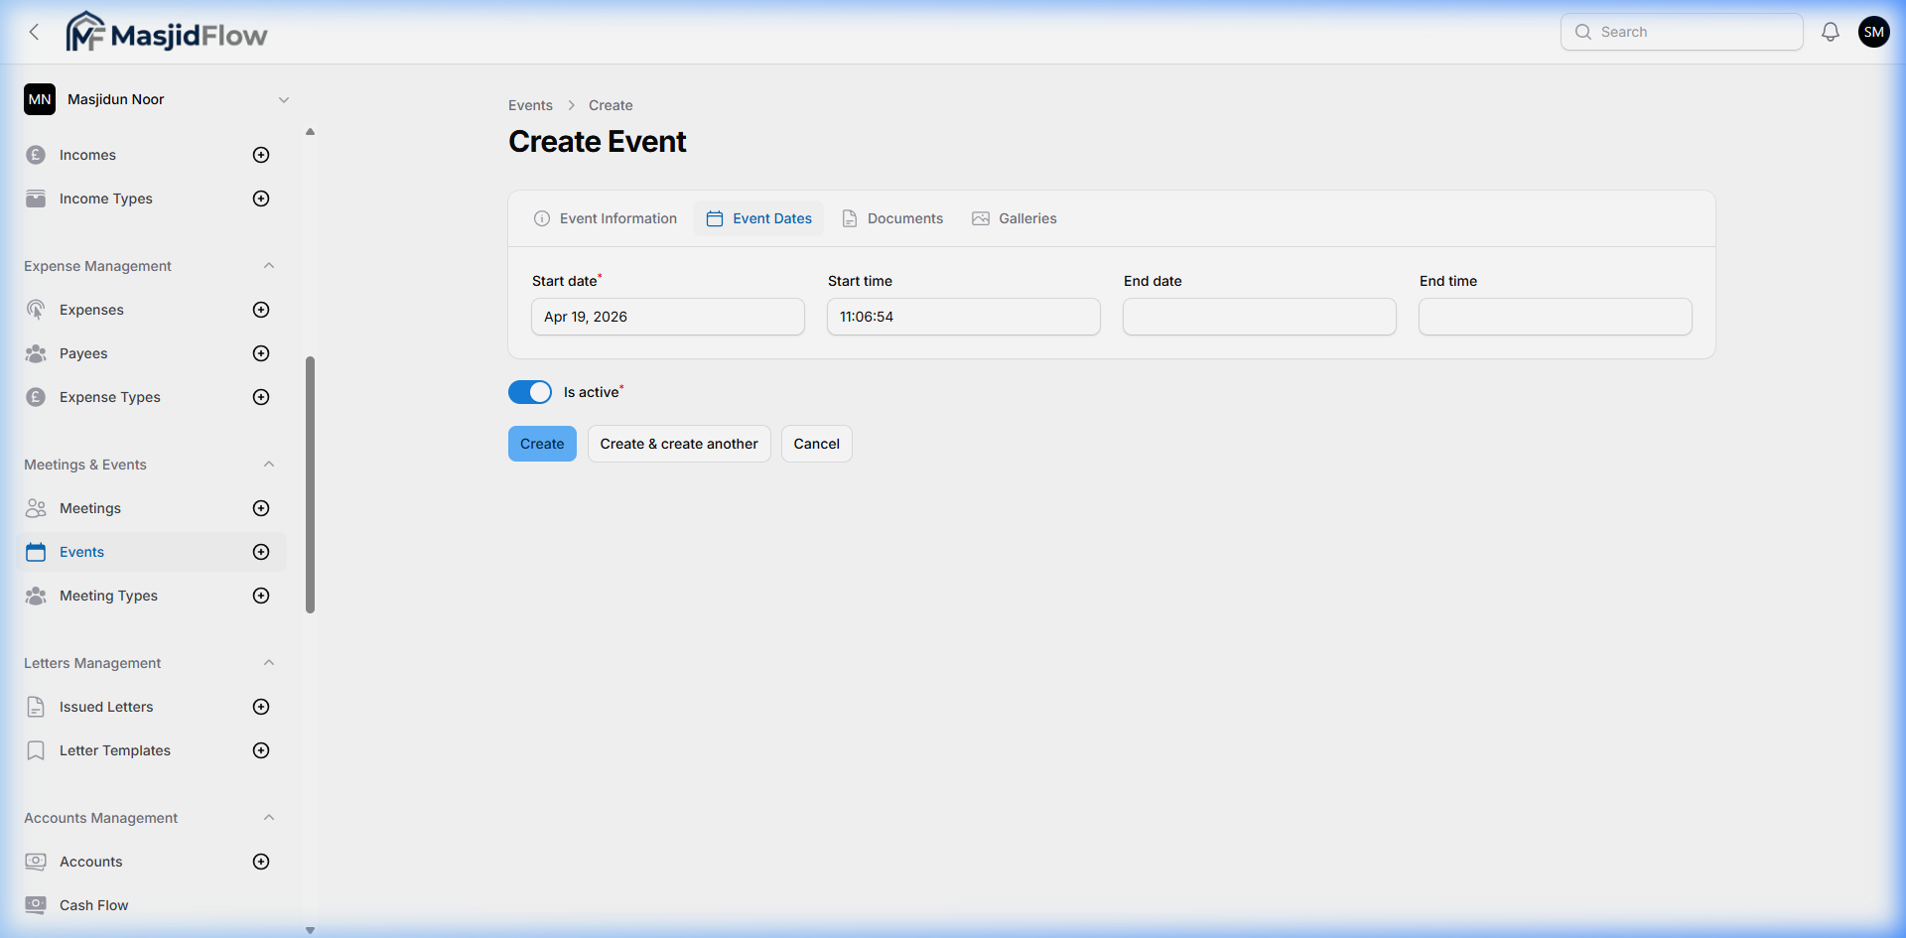Click the End date input field

(1258, 316)
